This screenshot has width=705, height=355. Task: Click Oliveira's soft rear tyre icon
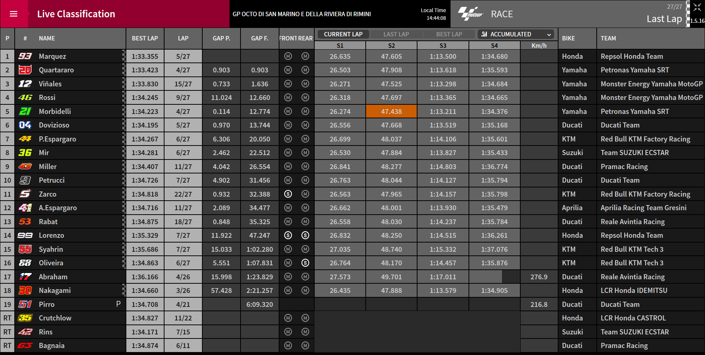coord(305,263)
